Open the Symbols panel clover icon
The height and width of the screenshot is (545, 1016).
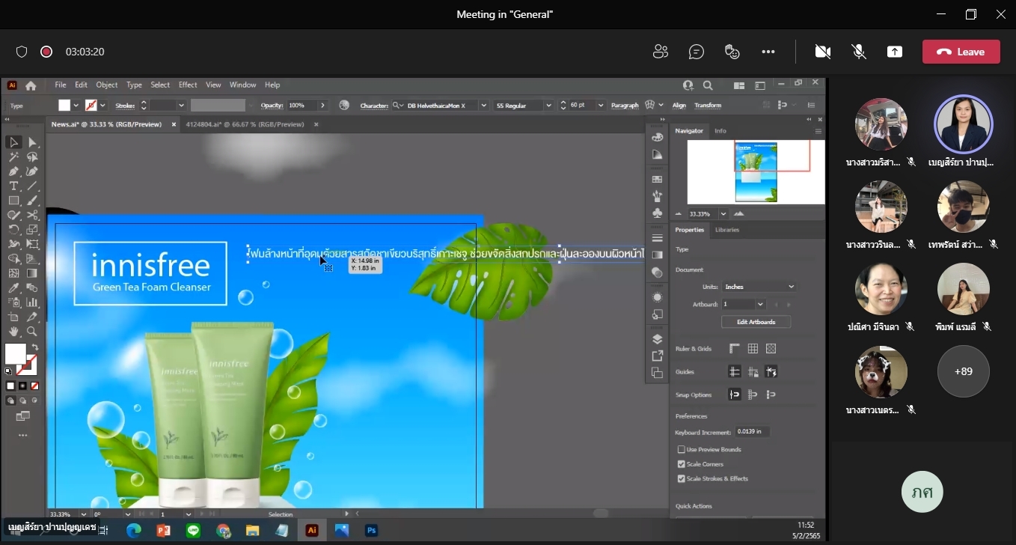pyautogui.click(x=658, y=213)
